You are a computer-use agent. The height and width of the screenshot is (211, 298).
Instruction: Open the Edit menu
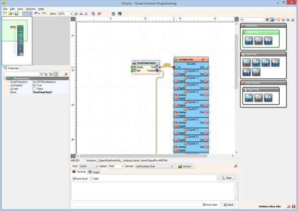point(12,9)
